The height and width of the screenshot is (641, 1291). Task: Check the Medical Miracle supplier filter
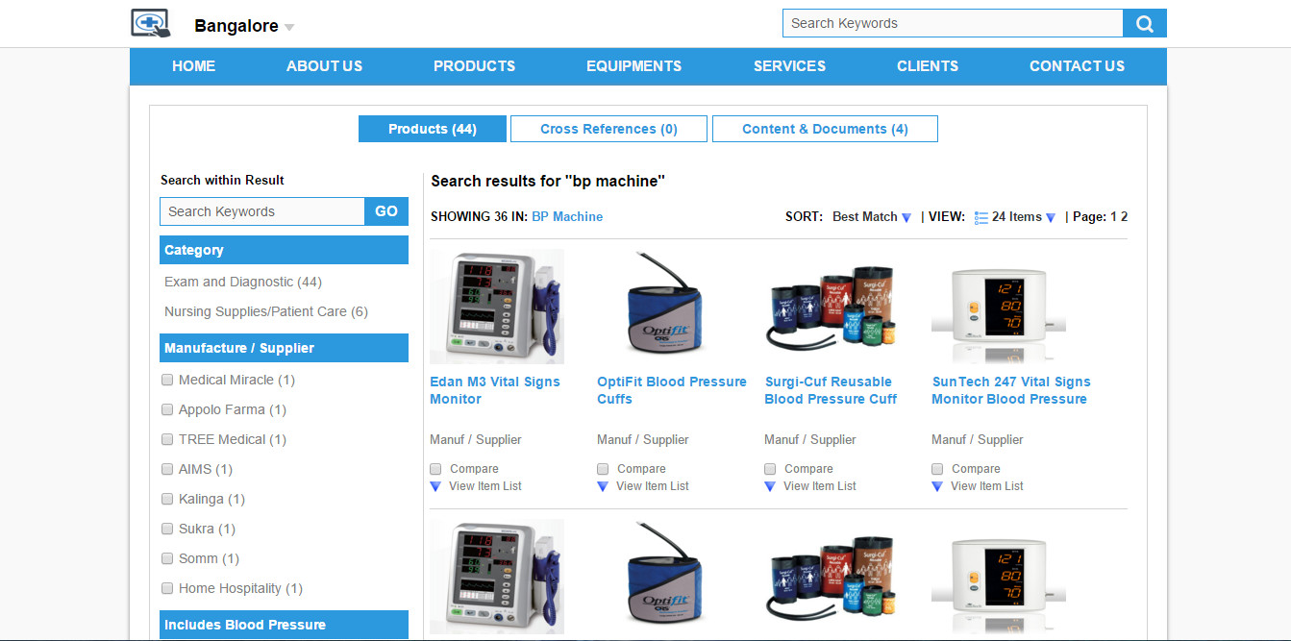pyautogui.click(x=167, y=380)
